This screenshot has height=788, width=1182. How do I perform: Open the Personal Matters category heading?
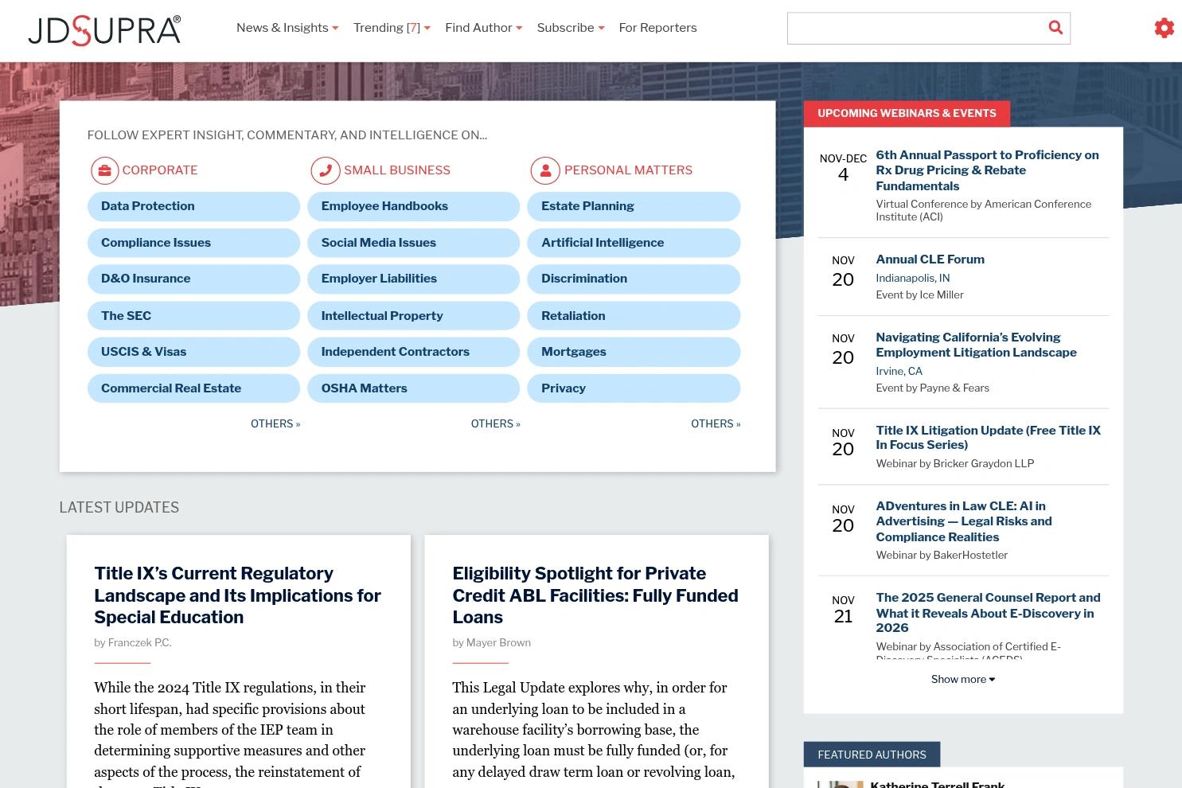pos(628,170)
